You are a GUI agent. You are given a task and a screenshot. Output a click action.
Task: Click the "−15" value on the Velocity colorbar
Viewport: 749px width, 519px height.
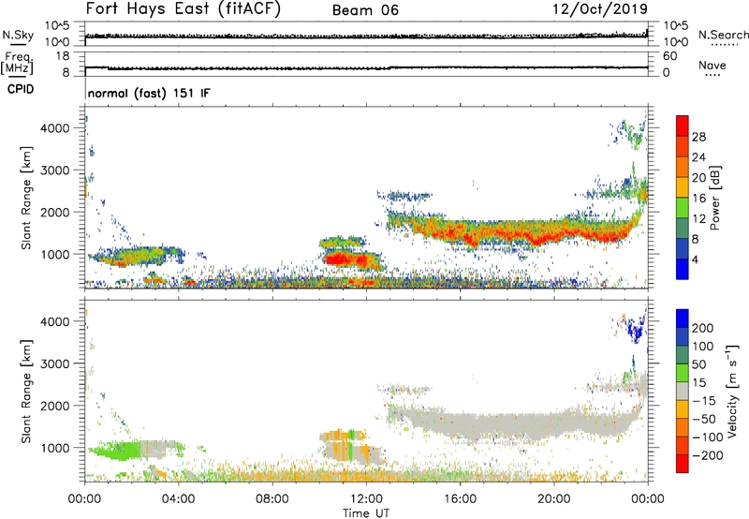(x=703, y=401)
